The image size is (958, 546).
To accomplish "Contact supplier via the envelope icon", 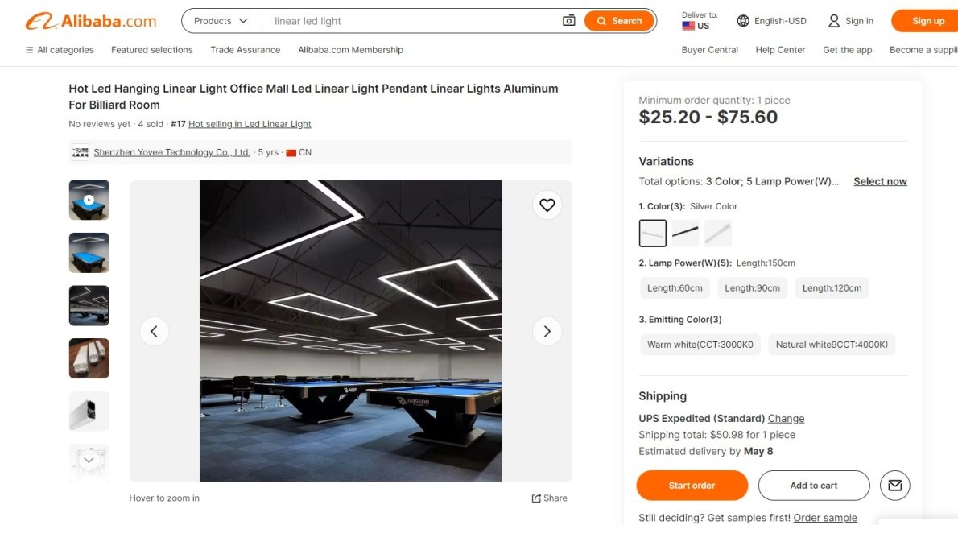I will 894,485.
